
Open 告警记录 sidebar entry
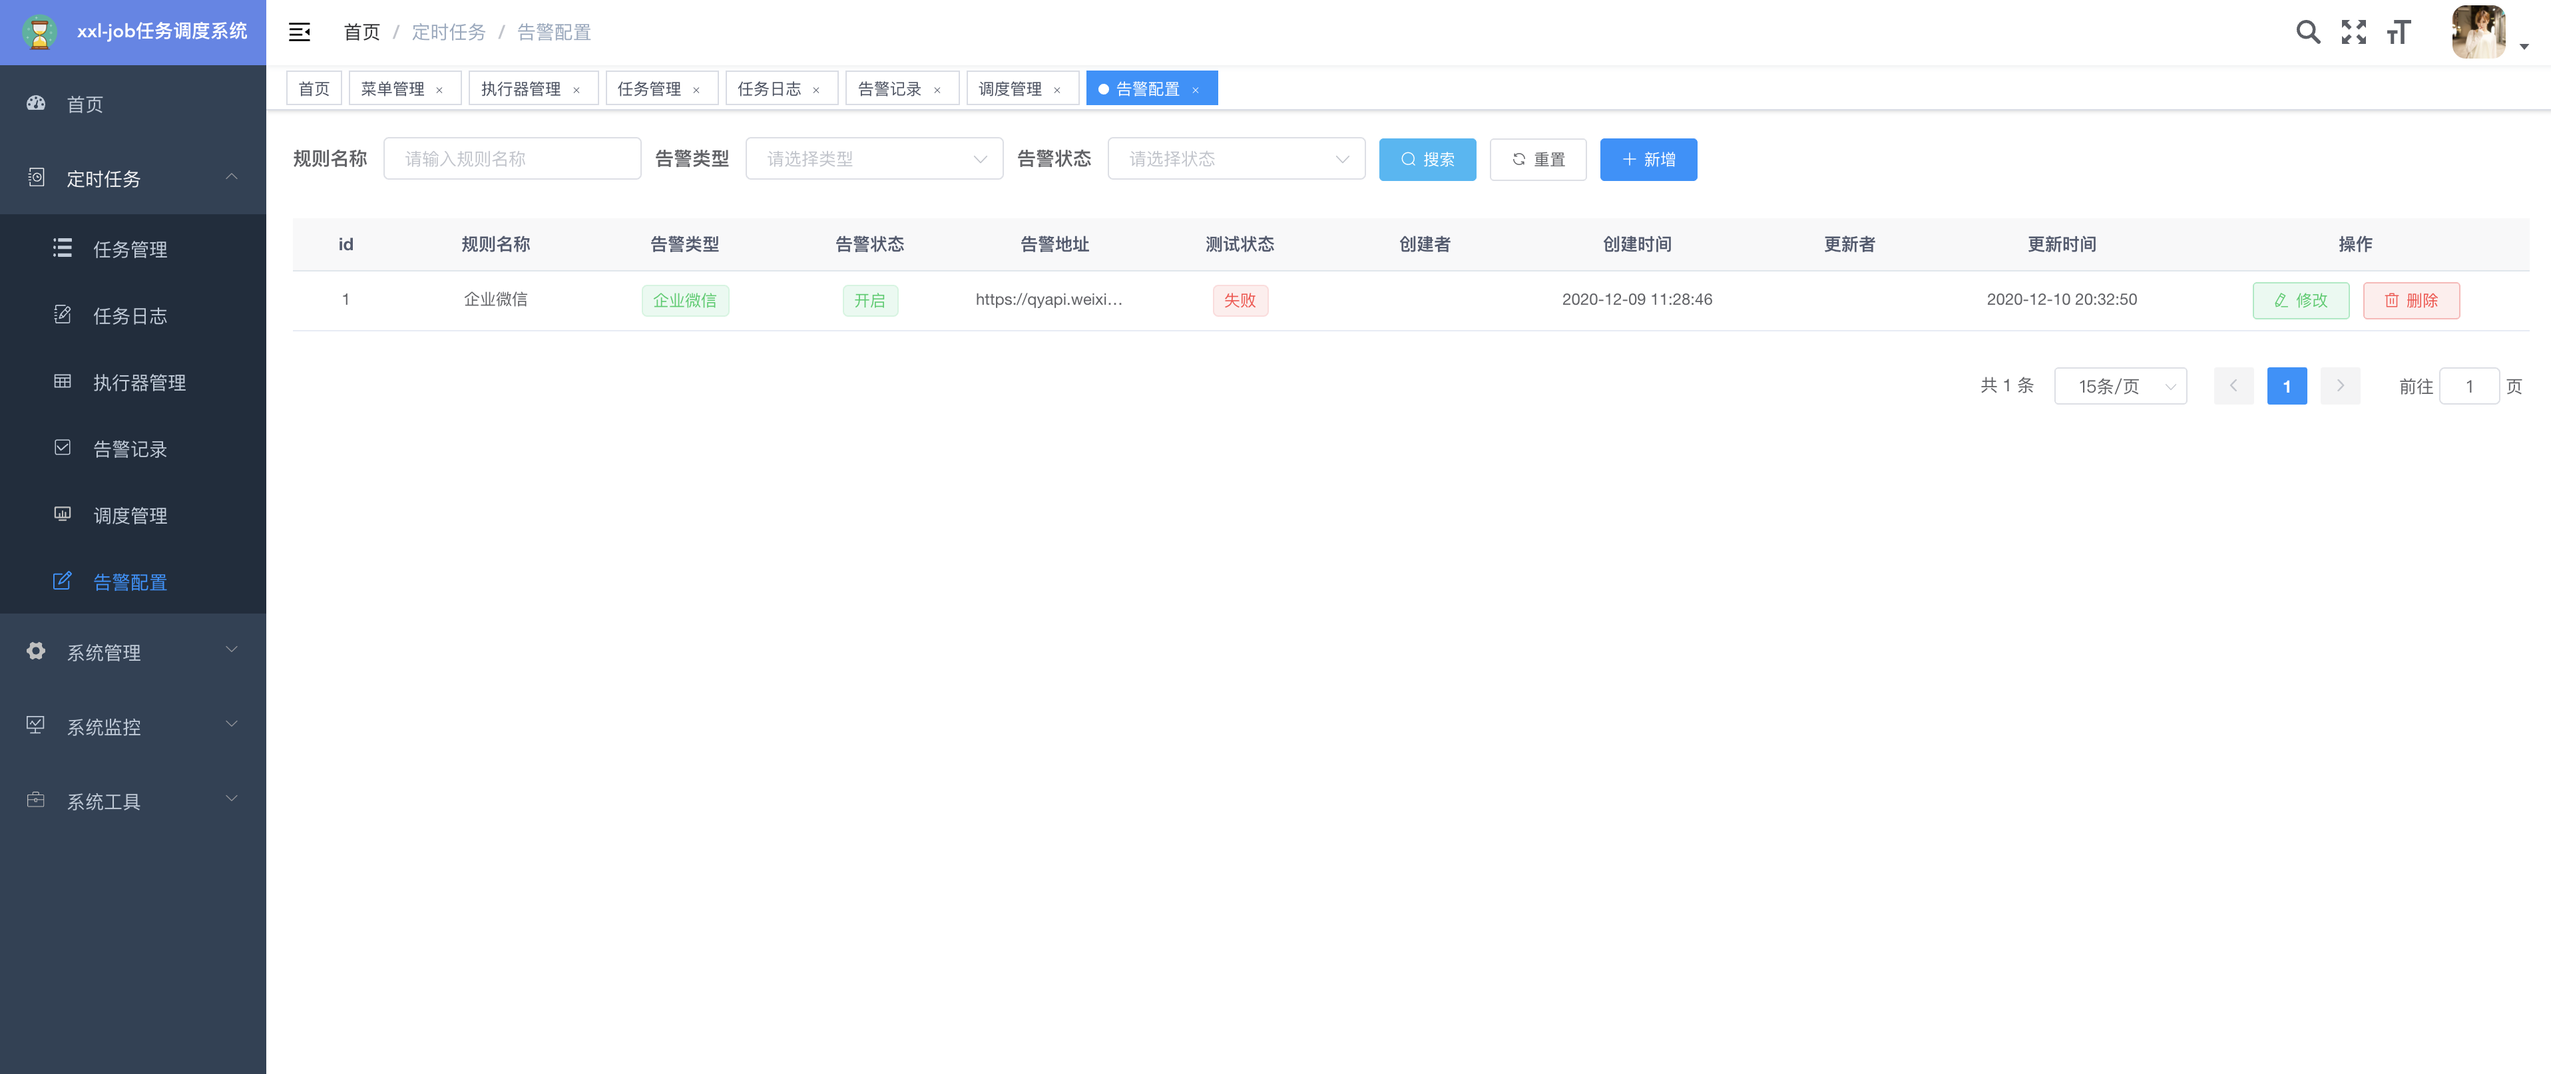130,449
